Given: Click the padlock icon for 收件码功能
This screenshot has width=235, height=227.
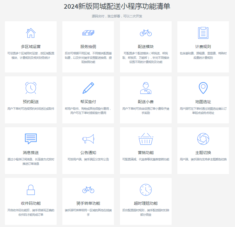Looking at the screenshot, I should coord(31,190).
